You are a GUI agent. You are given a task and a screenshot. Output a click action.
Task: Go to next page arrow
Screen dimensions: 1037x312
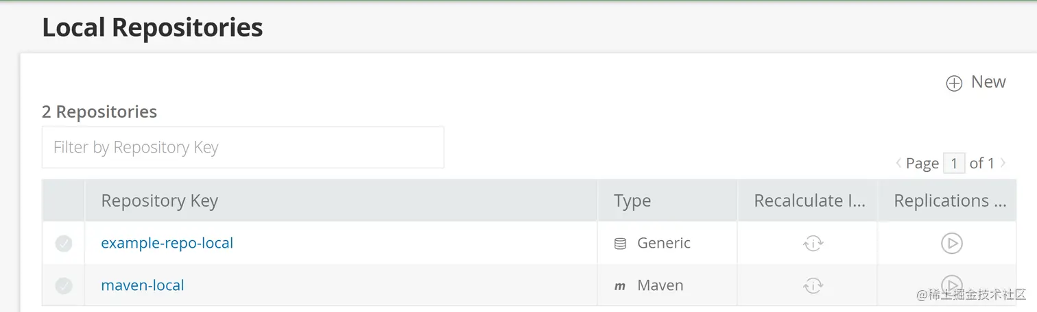pos(1003,163)
